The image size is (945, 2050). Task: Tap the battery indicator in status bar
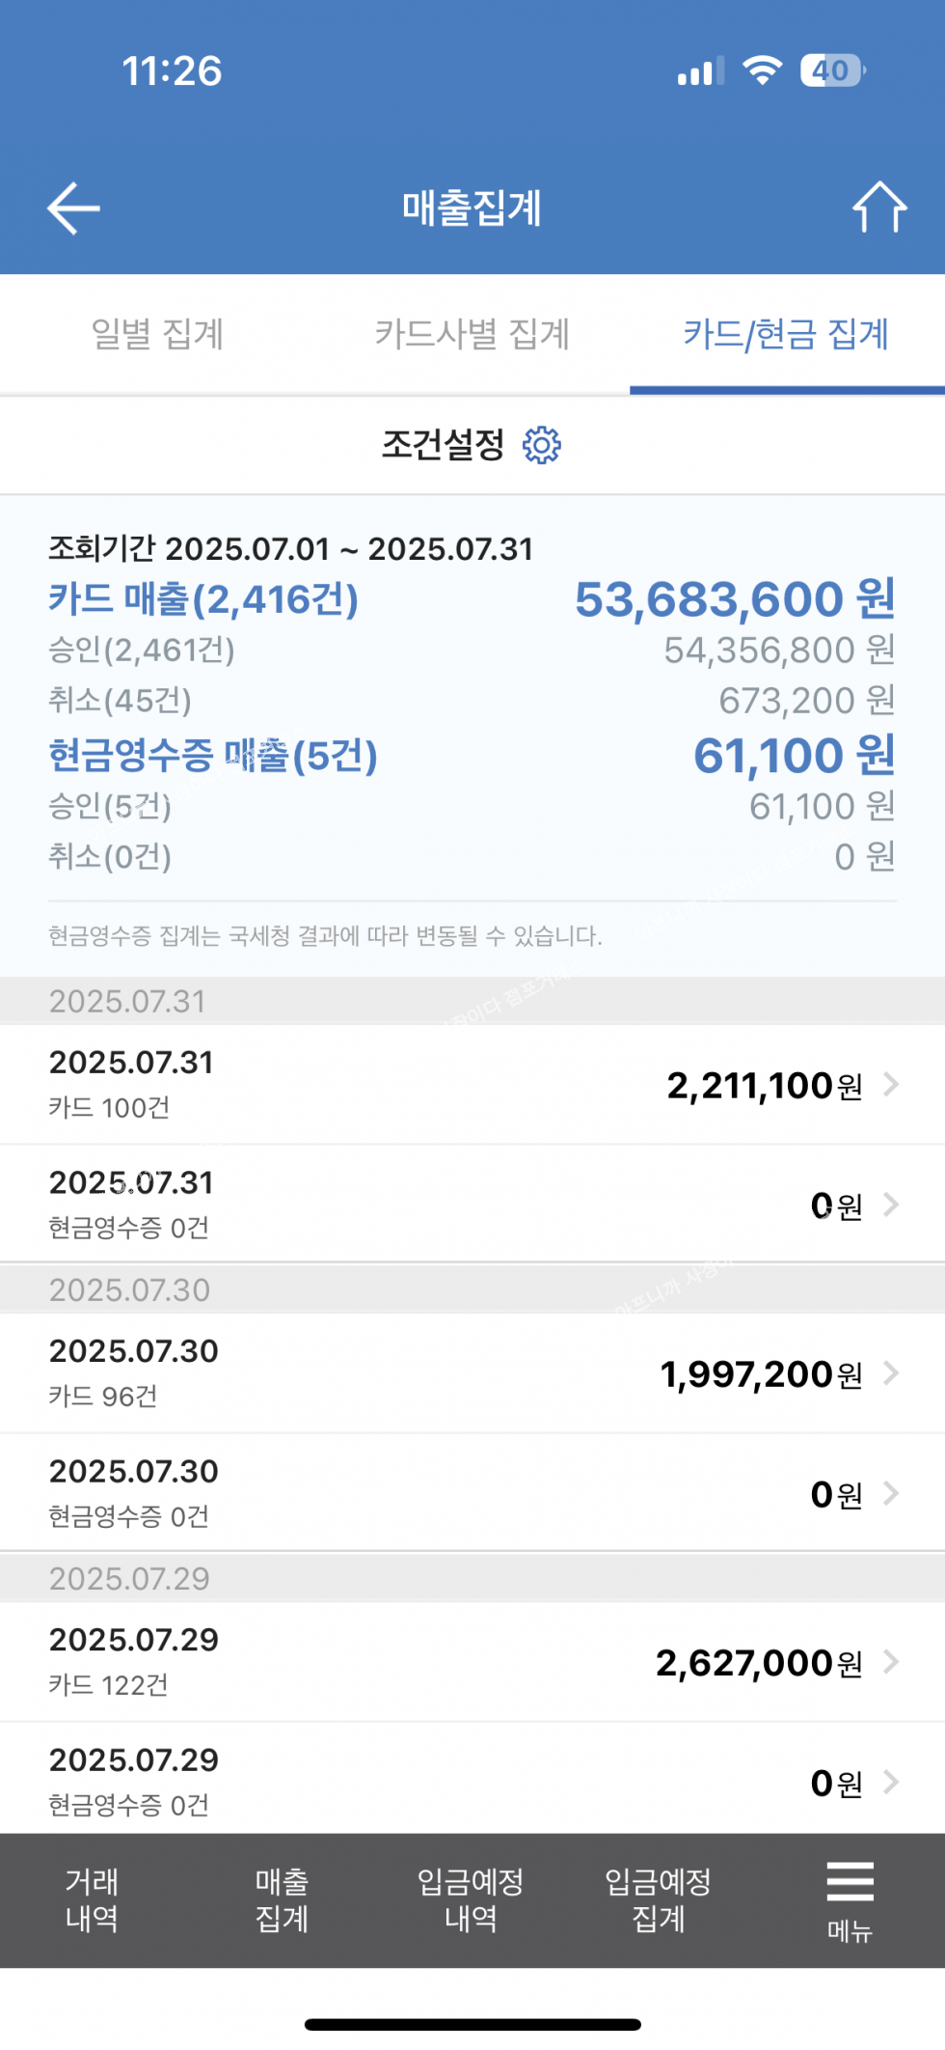(x=832, y=70)
